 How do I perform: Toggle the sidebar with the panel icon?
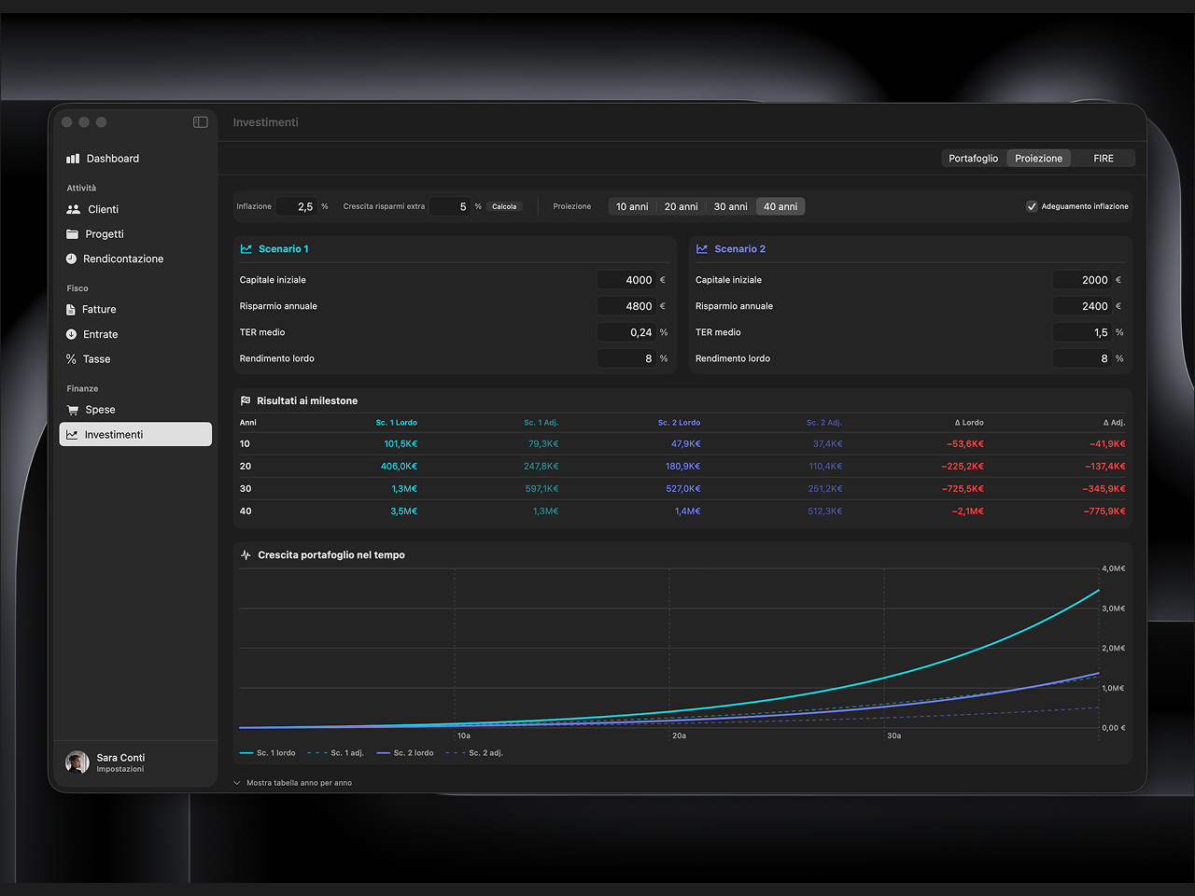click(201, 122)
